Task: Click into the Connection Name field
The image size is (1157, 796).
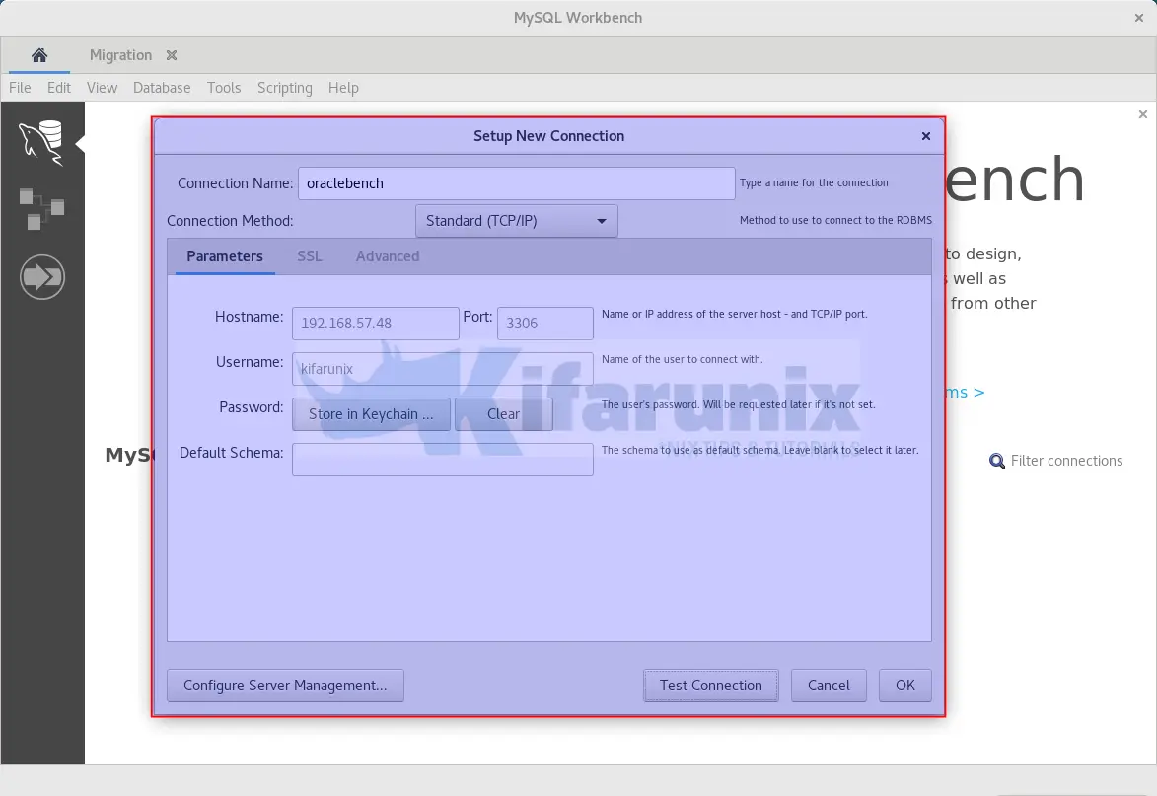Action: click(x=516, y=183)
